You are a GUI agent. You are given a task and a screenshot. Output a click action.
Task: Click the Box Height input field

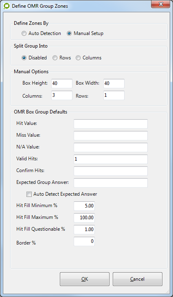click(x=62, y=83)
